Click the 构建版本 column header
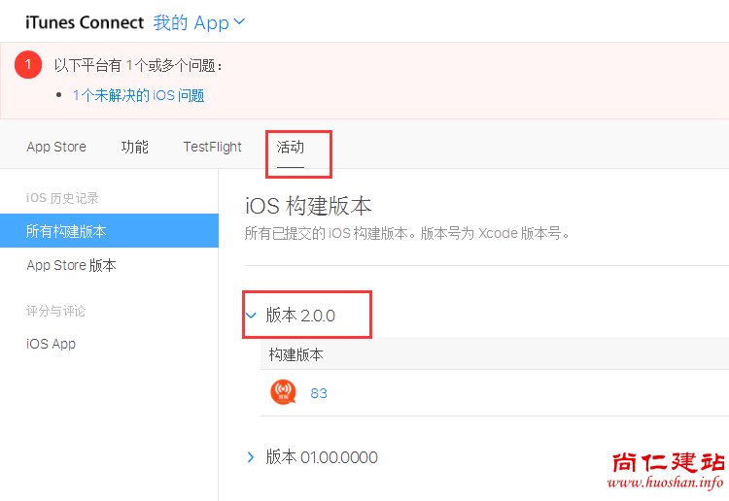The width and height of the screenshot is (729, 501). (x=296, y=354)
